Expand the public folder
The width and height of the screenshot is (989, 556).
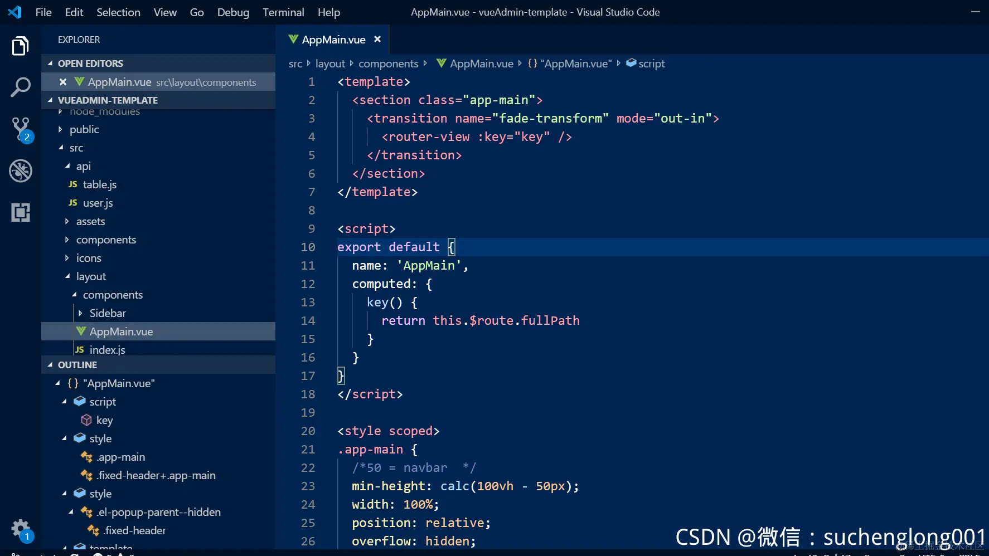158,129
